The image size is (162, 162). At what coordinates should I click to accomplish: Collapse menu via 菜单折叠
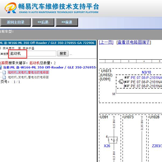pos(29,48)
